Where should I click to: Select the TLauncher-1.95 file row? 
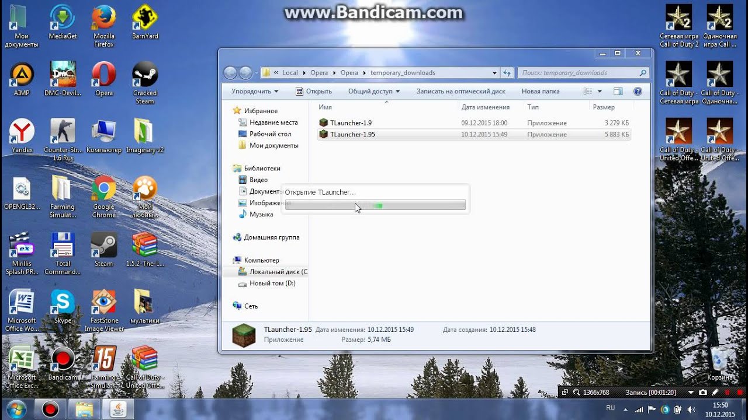[x=474, y=135]
